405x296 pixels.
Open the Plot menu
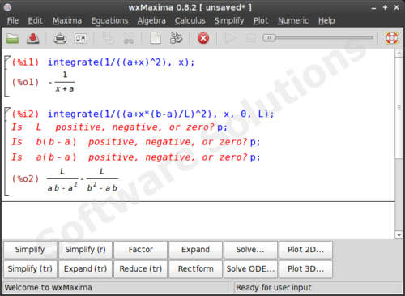click(x=261, y=20)
